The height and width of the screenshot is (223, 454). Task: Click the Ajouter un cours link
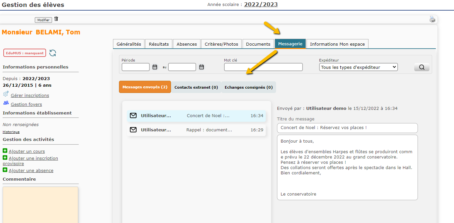(27, 151)
